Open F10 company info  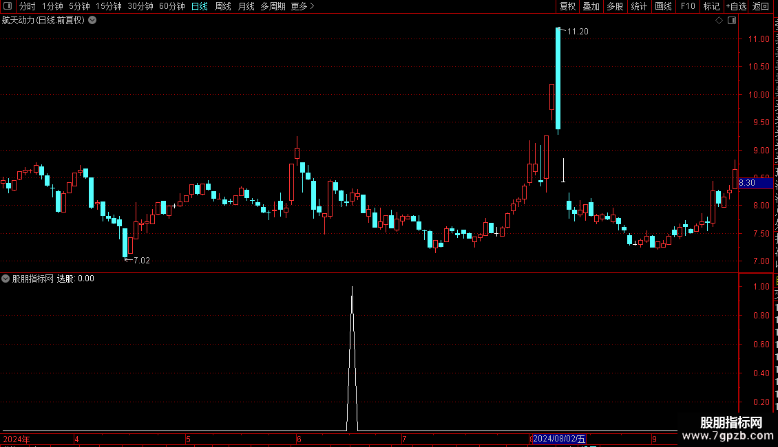(688, 6)
